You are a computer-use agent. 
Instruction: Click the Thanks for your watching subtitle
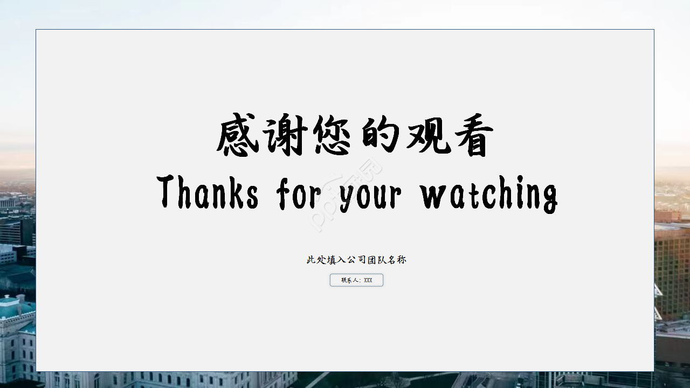pos(356,194)
